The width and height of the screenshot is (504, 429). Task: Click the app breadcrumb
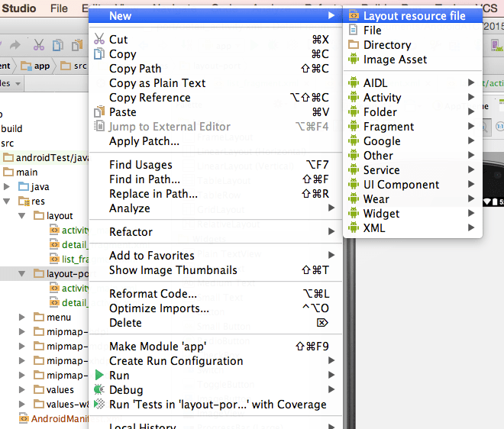(x=36, y=66)
